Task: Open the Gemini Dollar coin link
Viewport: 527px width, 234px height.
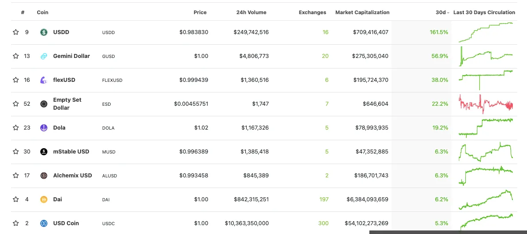Action: coord(72,56)
